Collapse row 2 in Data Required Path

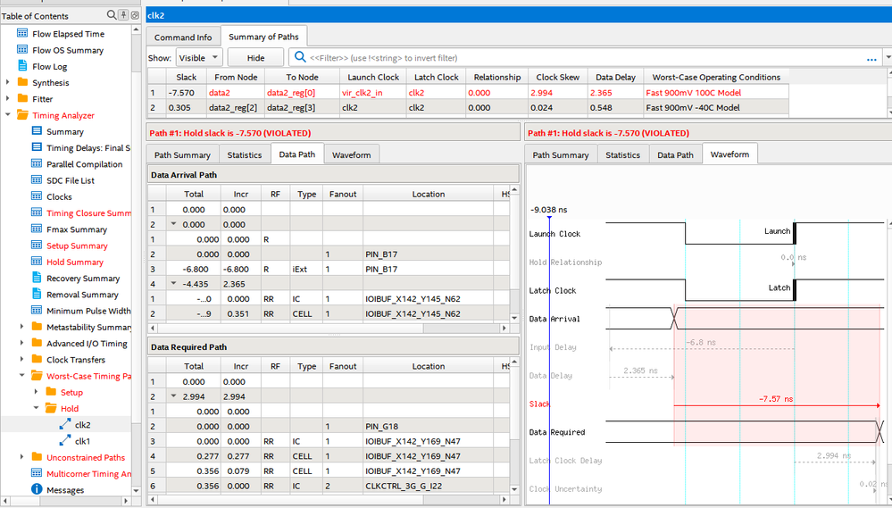[174, 396]
